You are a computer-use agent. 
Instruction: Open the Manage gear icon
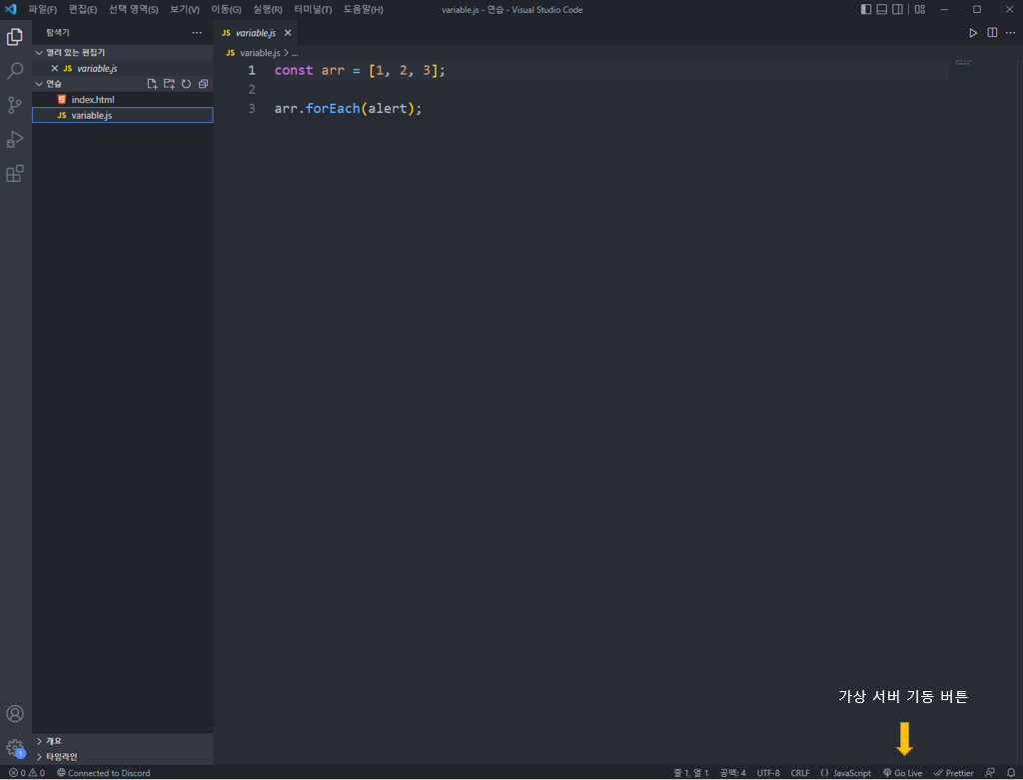[x=14, y=747]
